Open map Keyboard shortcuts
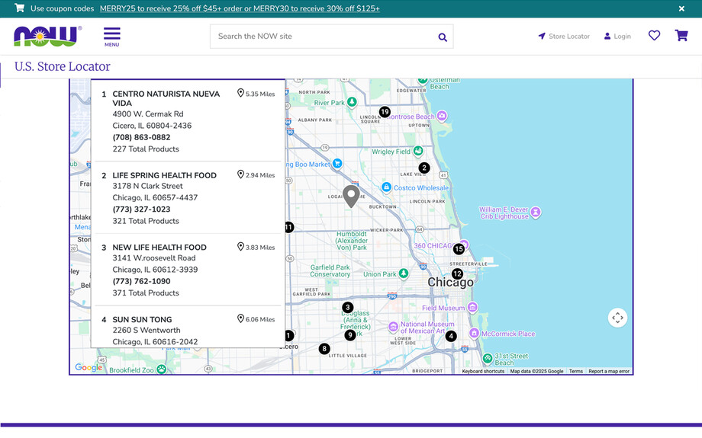The height and width of the screenshot is (438, 702). [x=483, y=372]
